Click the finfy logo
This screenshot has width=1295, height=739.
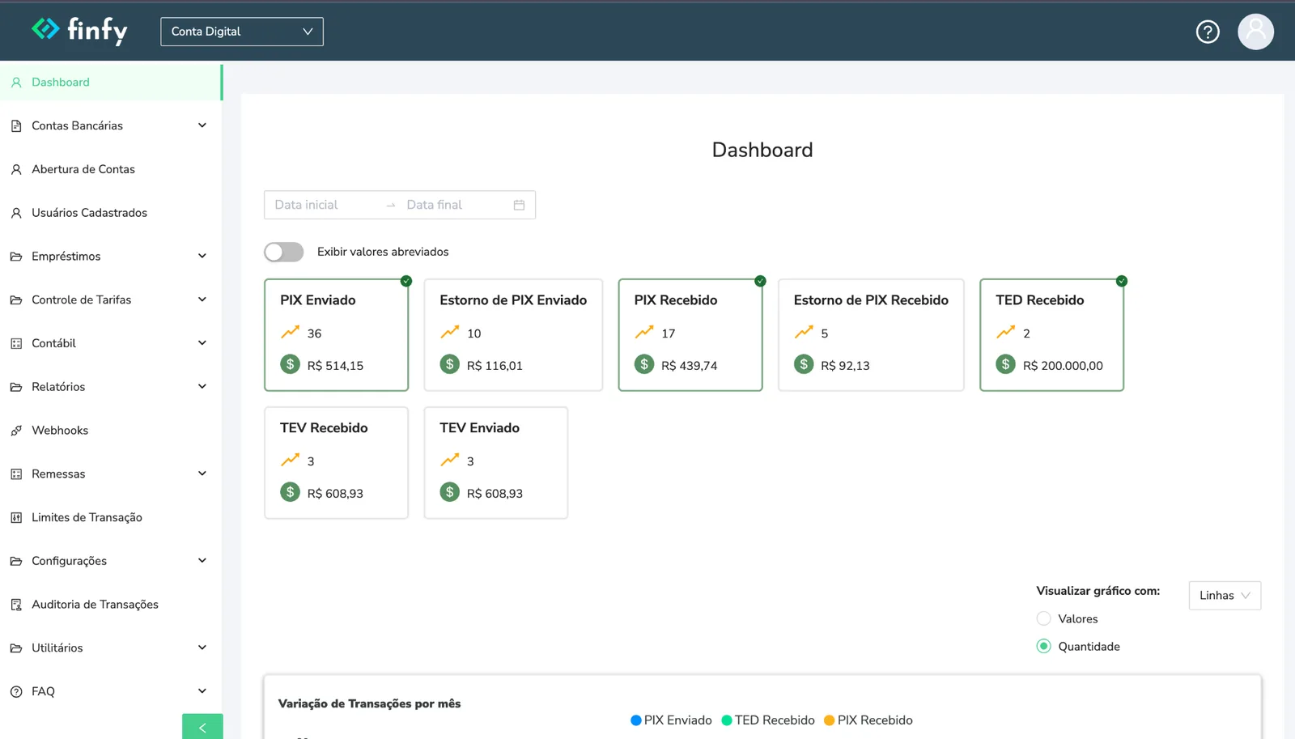click(79, 31)
